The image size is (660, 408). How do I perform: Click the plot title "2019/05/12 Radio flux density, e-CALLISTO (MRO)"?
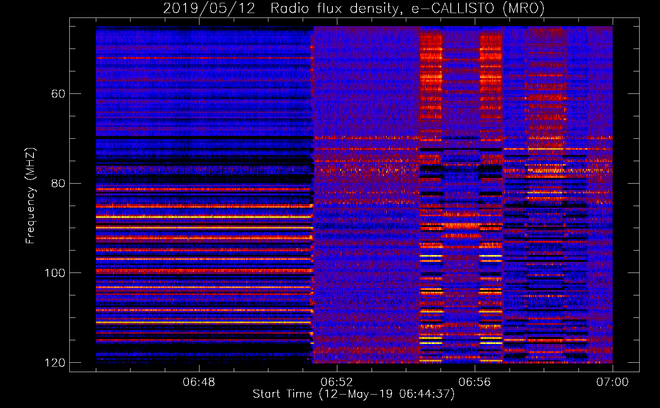coord(354,9)
